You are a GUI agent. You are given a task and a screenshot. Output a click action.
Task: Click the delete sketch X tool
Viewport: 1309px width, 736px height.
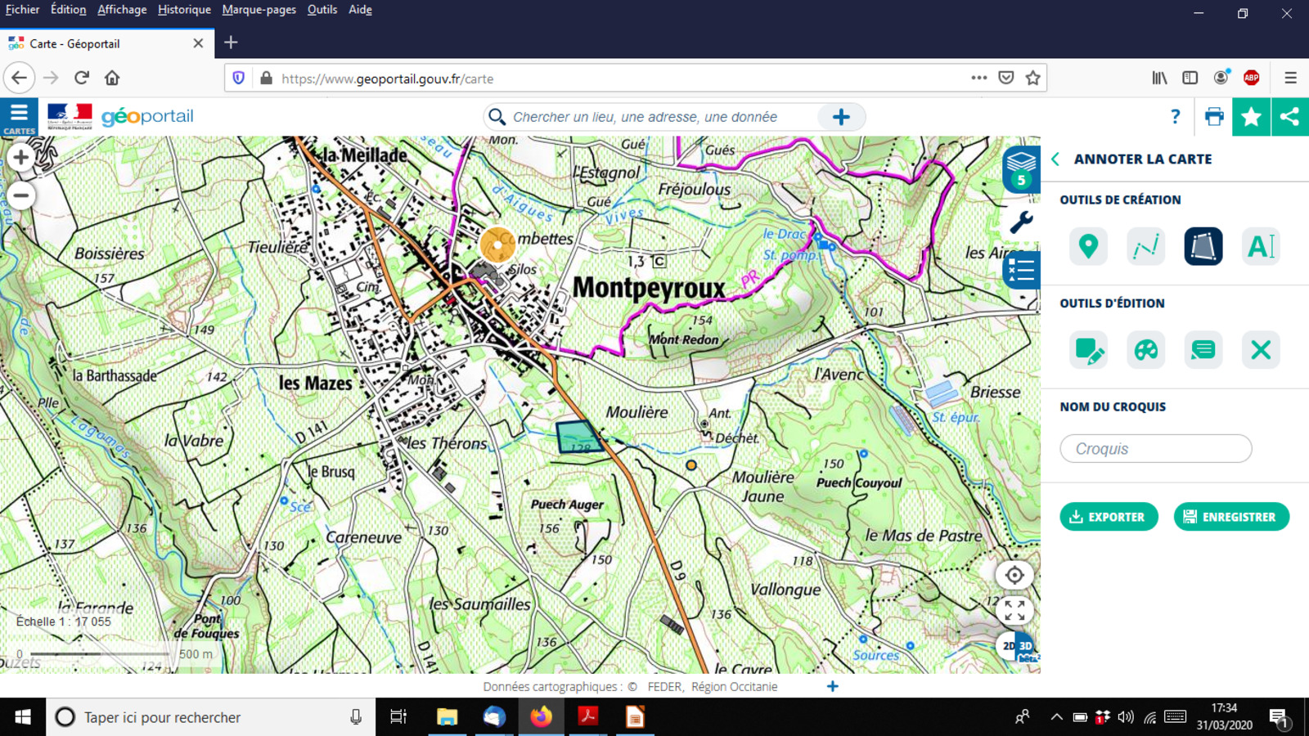tap(1260, 350)
